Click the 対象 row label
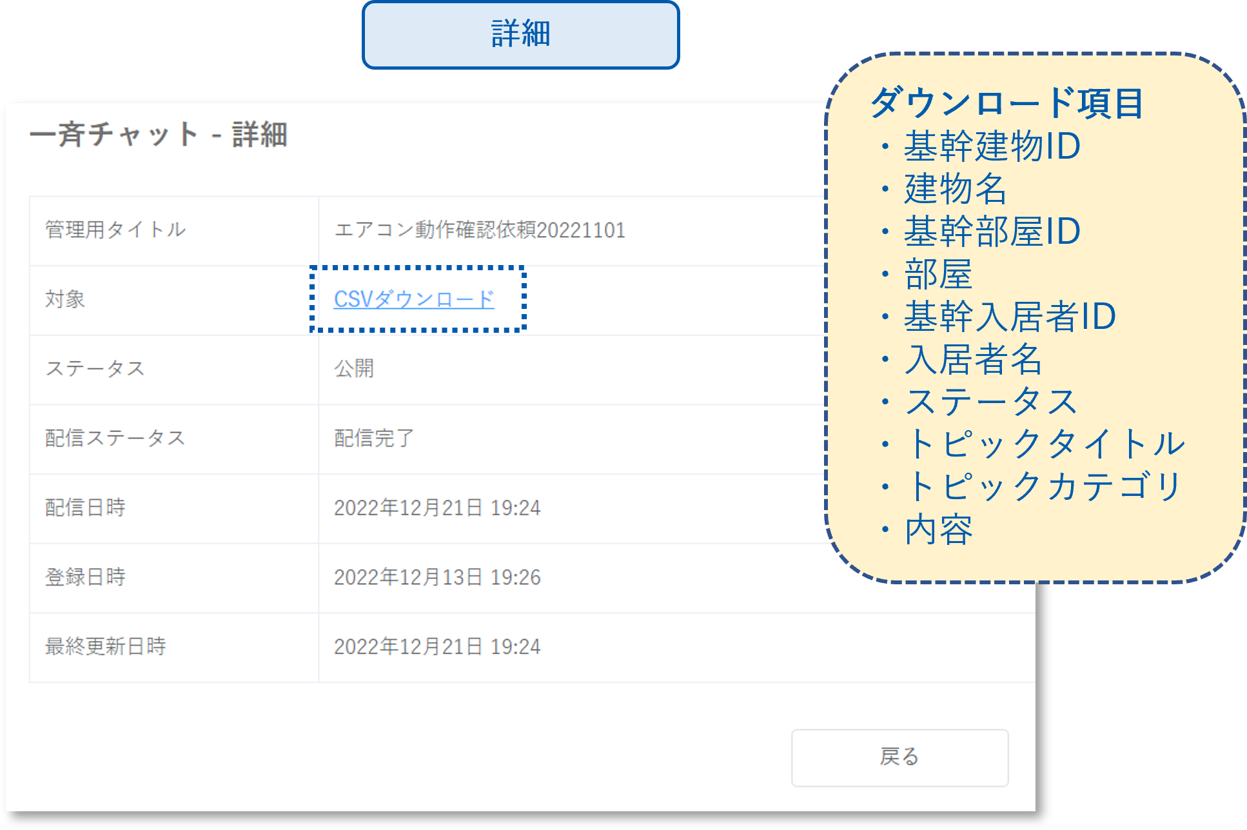 [65, 299]
